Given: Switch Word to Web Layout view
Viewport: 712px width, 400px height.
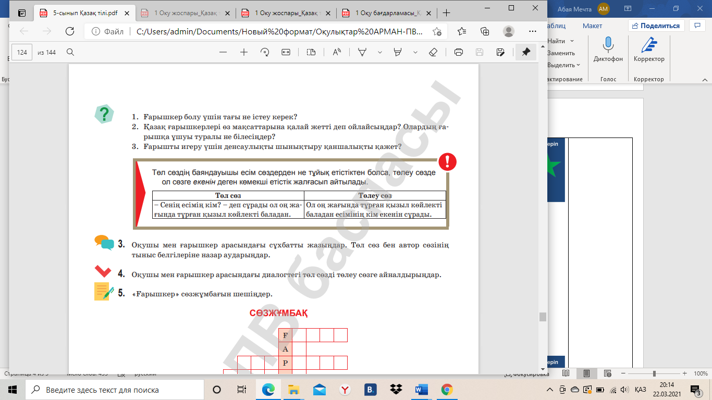Looking at the screenshot, I should tap(607, 373).
